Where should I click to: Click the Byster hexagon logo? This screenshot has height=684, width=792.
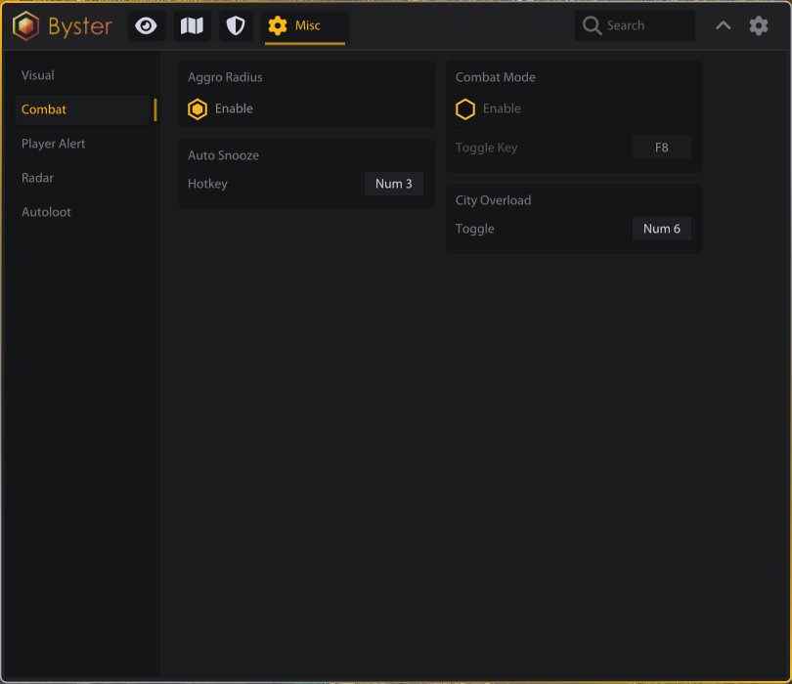pos(25,25)
